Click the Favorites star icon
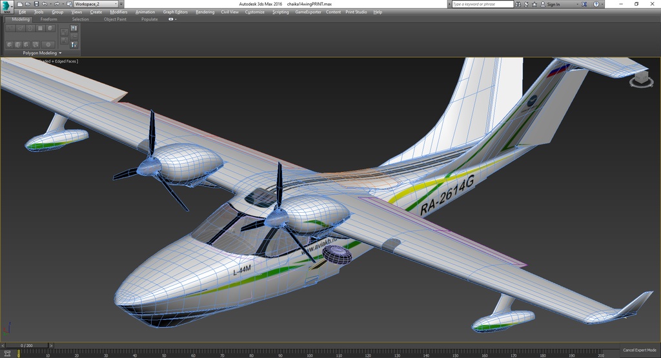661x358 pixels. pyautogui.click(x=534, y=5)
